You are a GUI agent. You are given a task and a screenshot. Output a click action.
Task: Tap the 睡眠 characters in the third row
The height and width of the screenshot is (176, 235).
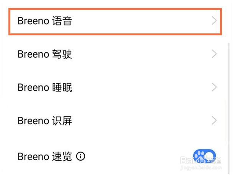pyautogui.click(x=62, y=87)
